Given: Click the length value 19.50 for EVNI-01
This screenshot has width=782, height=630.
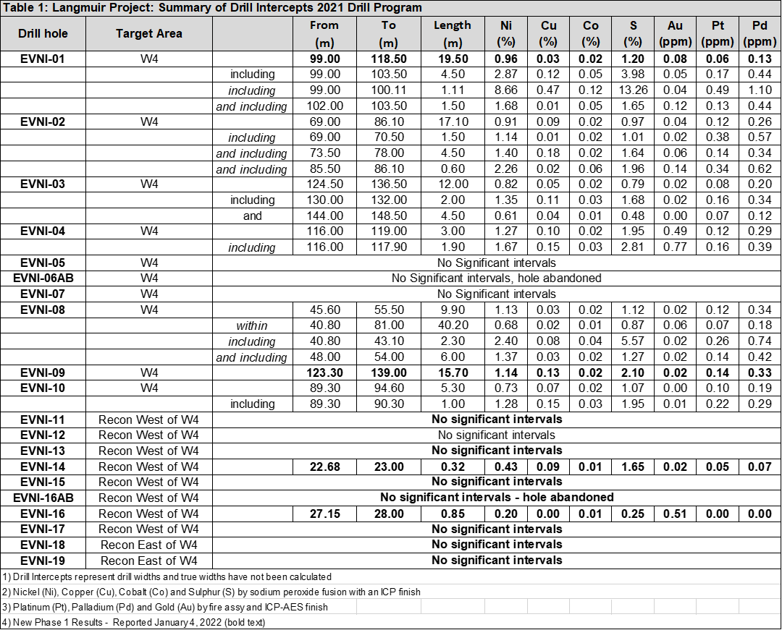Looking at the screenshot, I should click(x=453, y=59).
